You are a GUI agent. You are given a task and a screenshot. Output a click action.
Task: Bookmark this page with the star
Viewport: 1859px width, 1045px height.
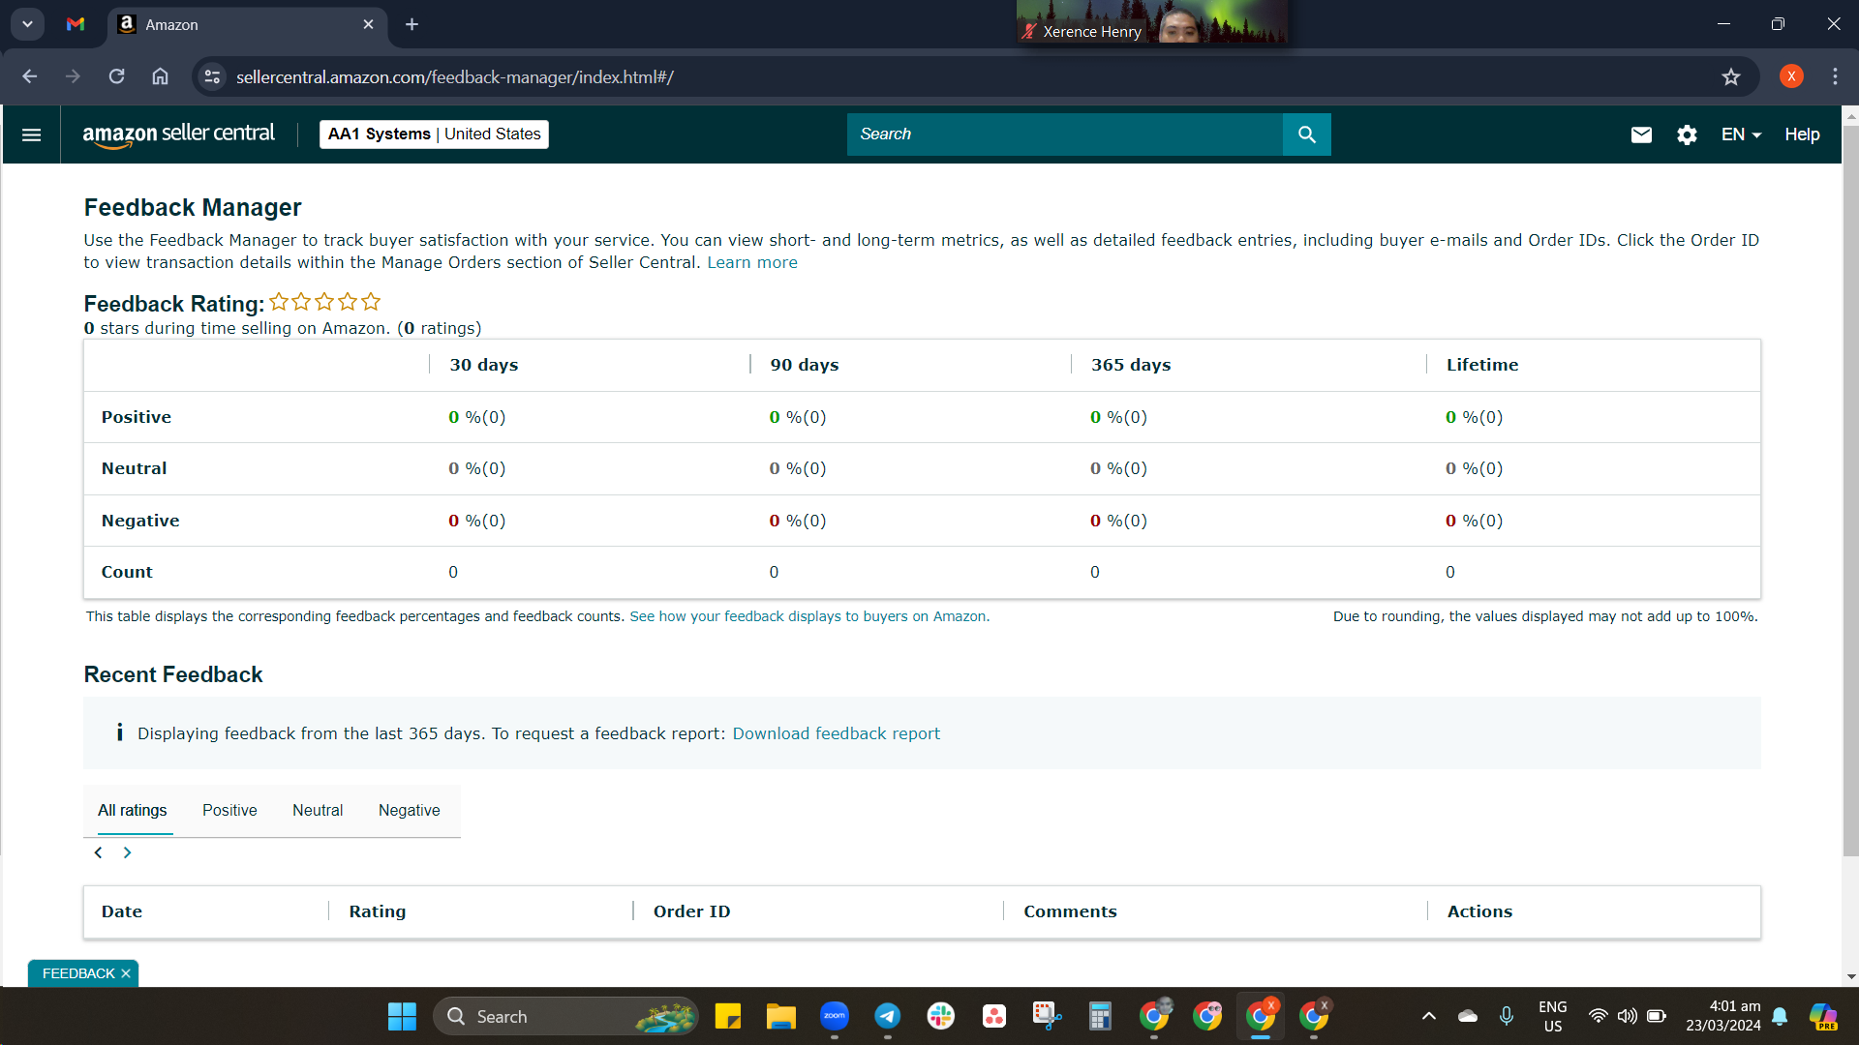click(x=1731, y=76)
